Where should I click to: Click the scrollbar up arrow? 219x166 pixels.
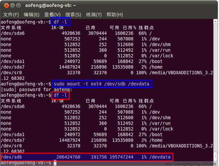coord(215,21)
